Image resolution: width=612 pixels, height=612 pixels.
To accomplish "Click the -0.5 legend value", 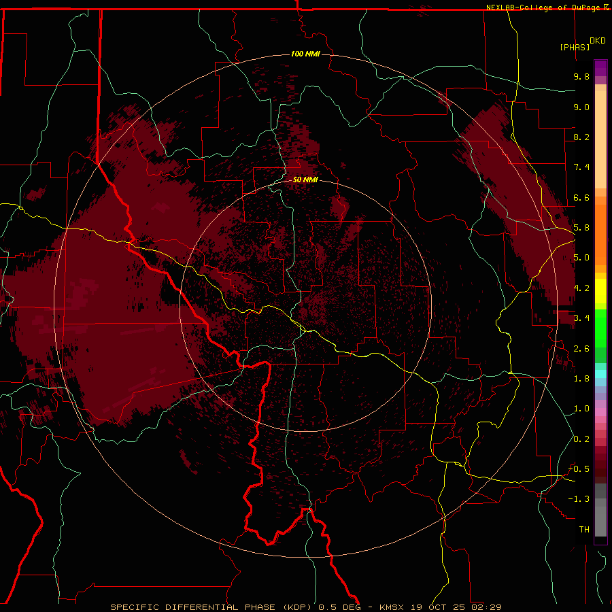I will [x=579, y=469].
